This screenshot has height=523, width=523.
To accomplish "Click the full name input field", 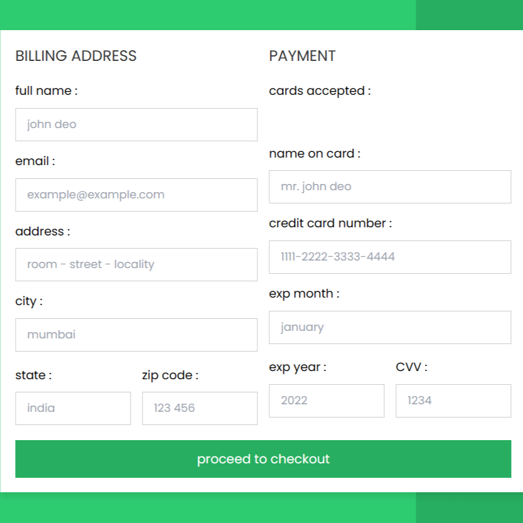I will coord(136,124).
